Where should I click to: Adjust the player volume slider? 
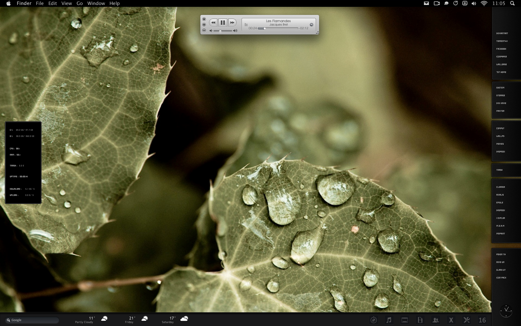223,31
